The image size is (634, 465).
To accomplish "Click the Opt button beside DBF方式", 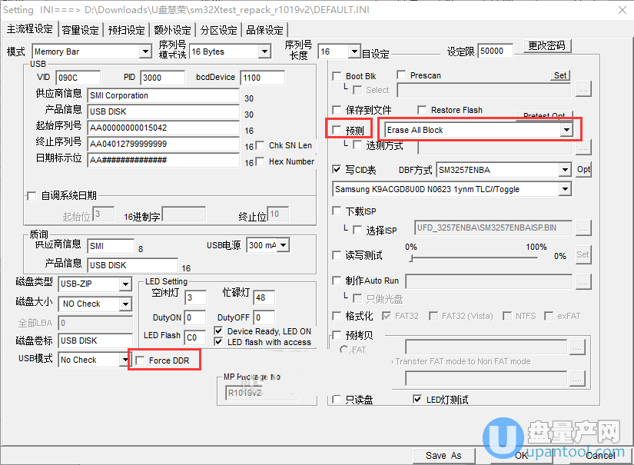I will tap(583, 169).
